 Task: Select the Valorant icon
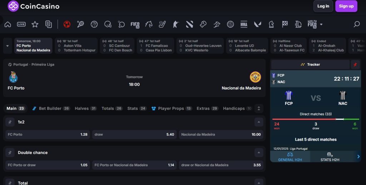click(x=258, y=24)
